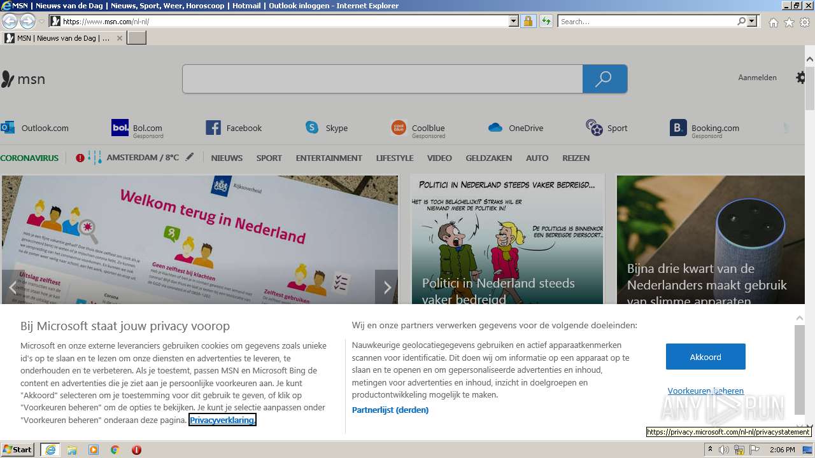Click the blue MSN search button

tap(605, 79)
